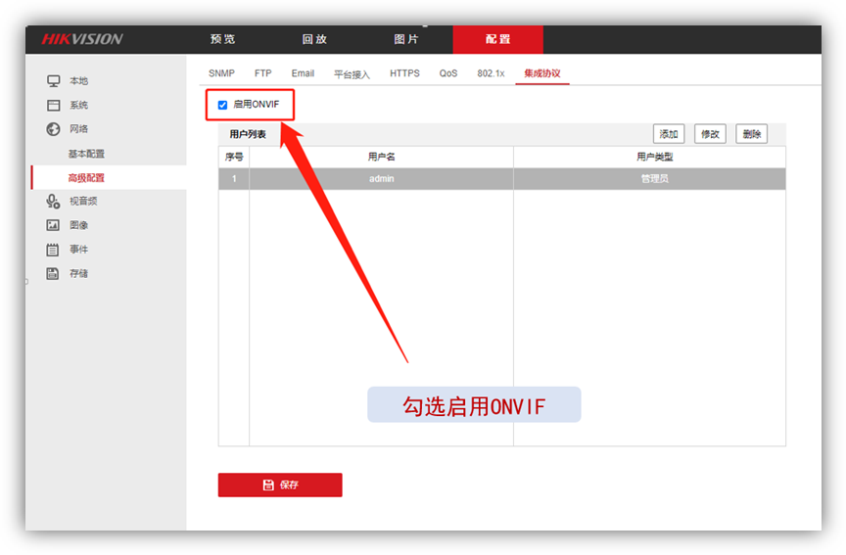Open the 图片 (Picture) top menu
The width and height of the screenshot is (846, 555).
[406, 39]
